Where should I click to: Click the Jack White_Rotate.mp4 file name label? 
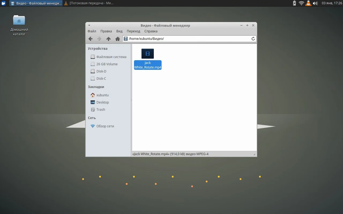[x=148, y=65]
